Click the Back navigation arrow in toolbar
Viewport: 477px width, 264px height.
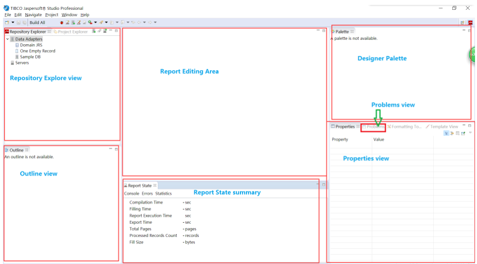pos(139,23)
